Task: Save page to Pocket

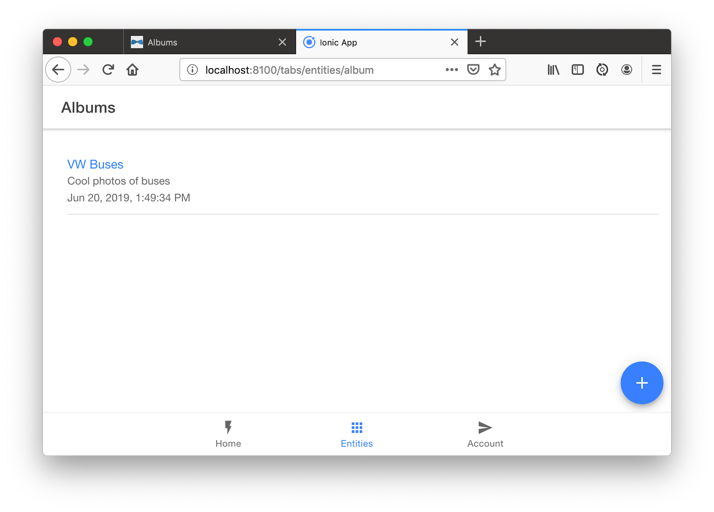Action: [473, 70]
